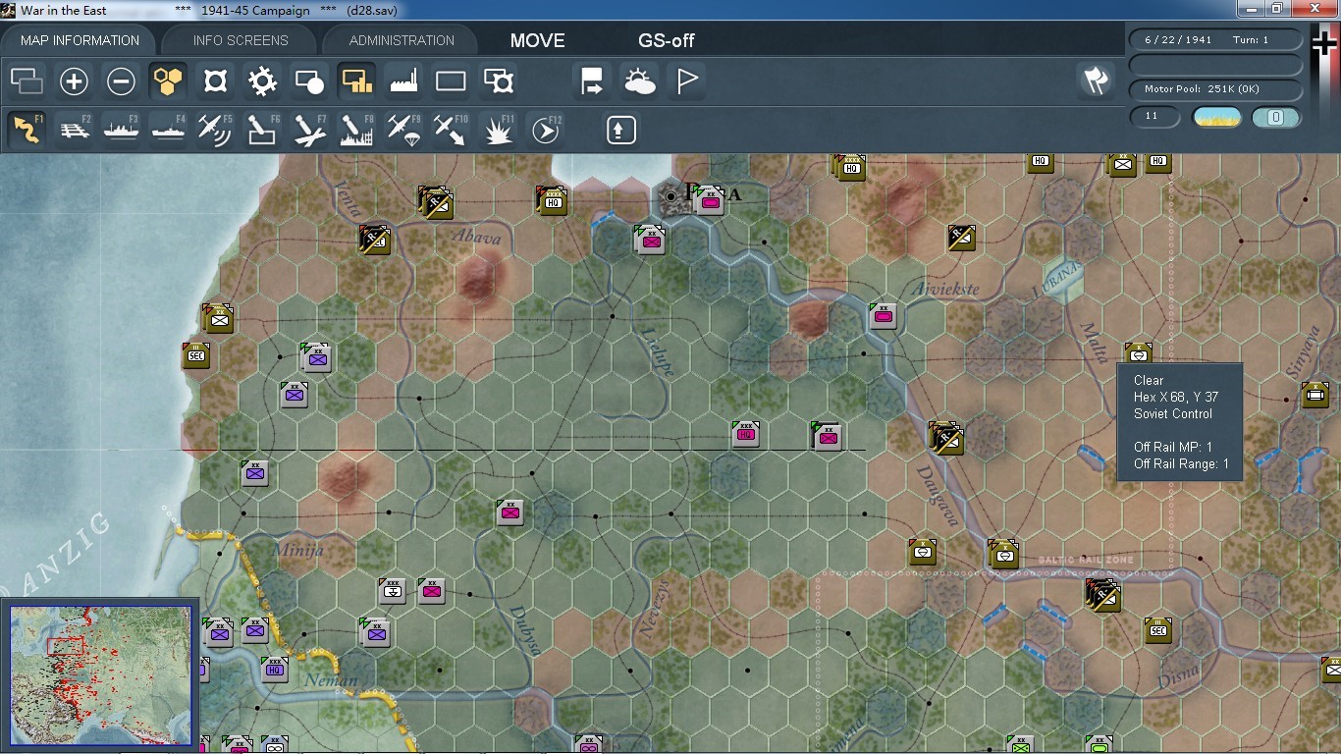Click 'Off Rail Range: 1' text

(1181, 463)
